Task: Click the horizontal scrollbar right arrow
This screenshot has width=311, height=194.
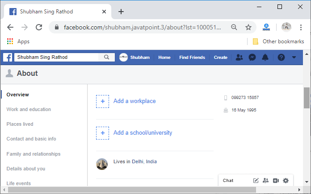Action: 299,190
